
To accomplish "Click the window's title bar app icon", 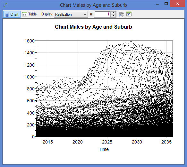I will [5, 5].
